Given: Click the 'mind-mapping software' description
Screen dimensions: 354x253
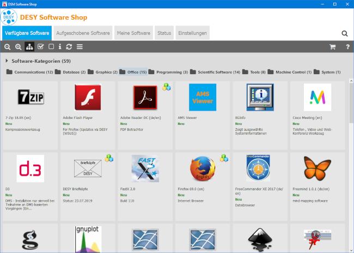Looking at the screenshot, I should pos(310,201).
